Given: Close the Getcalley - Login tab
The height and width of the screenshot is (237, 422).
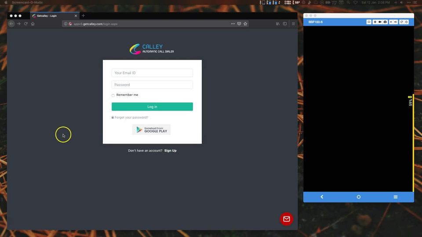Looking at the screenshot, I should pyautogui.click(x=76, y=16).
